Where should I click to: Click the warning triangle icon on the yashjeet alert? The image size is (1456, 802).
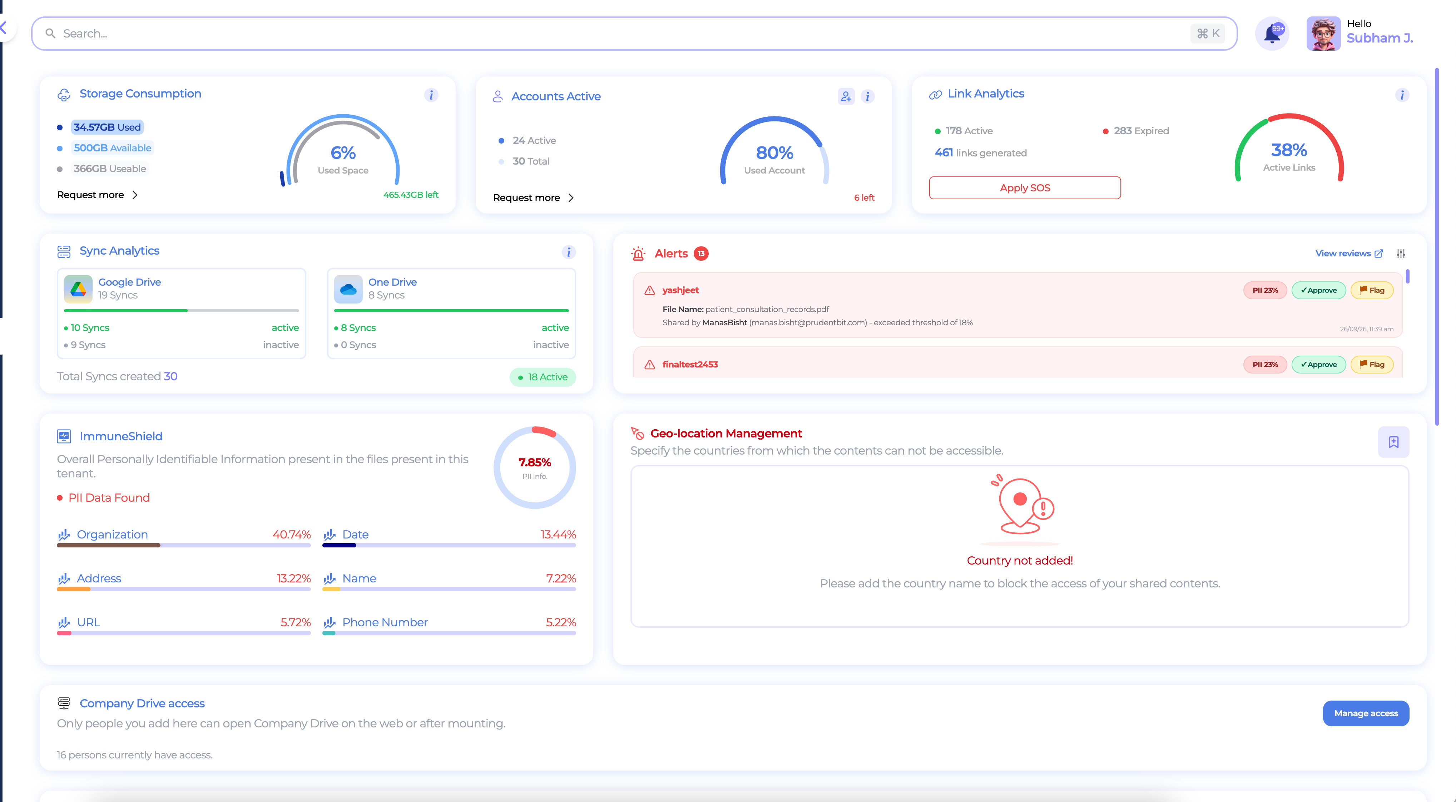(649, 290)
